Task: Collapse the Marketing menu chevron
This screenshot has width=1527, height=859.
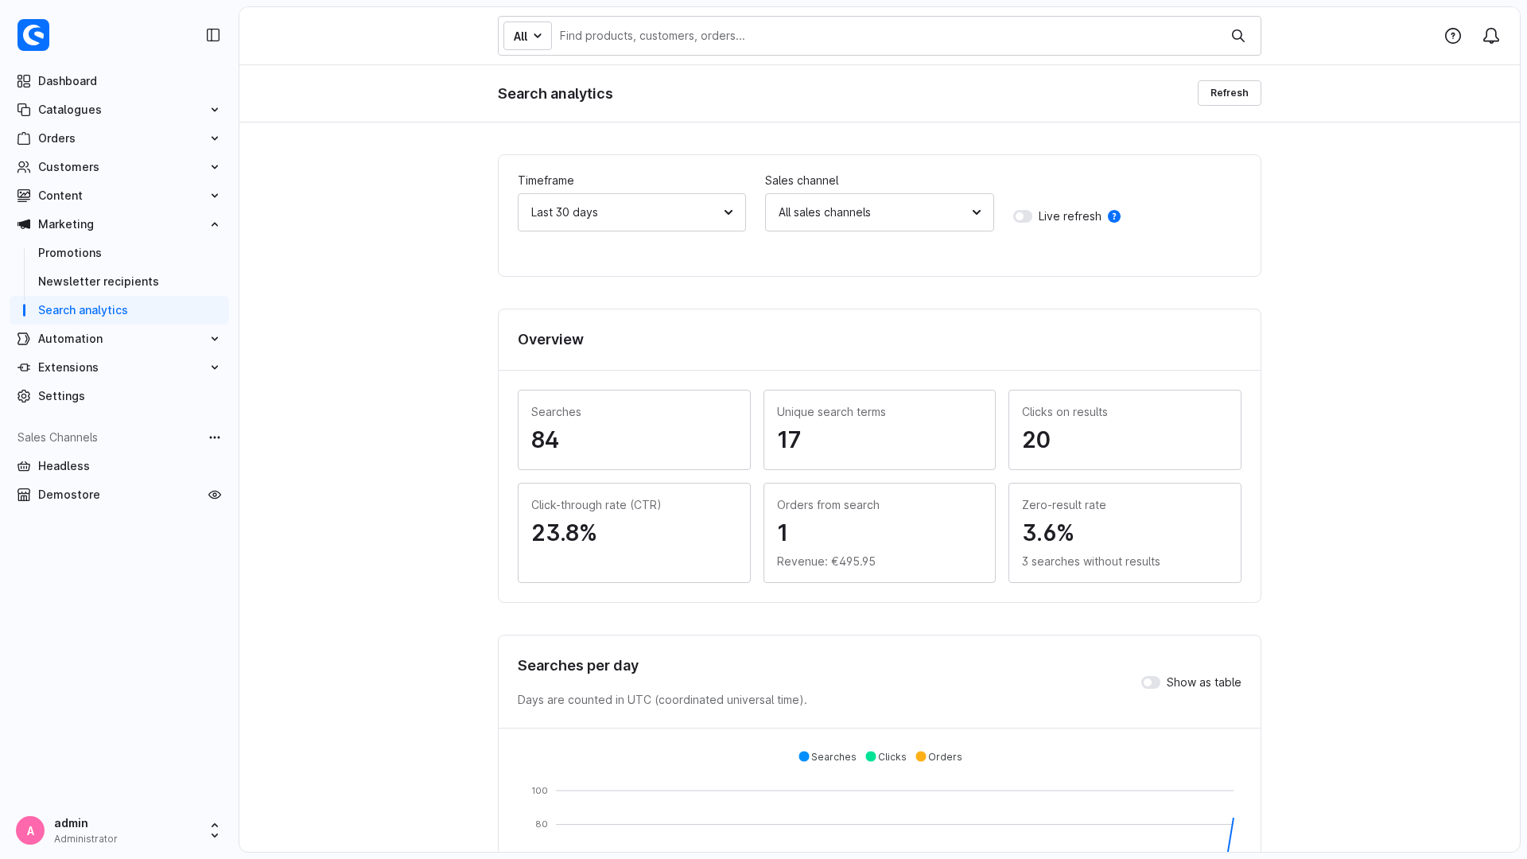Action: click(x=215, y=224)
